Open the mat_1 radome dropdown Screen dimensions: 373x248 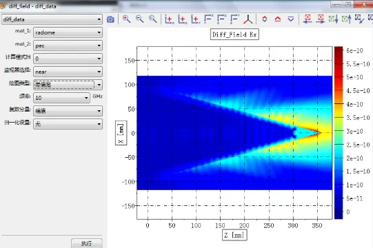click(68, 32)
